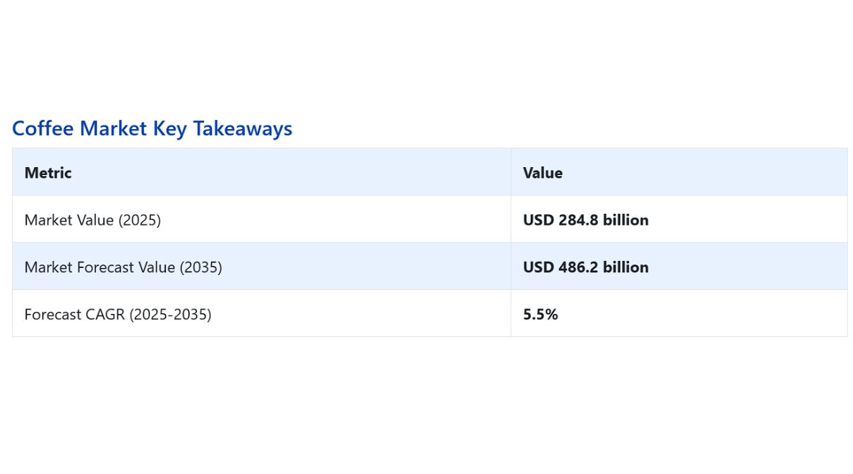853x474 pixels.
Task: Click the word Coffee in the heading
Action: (43, 129)
